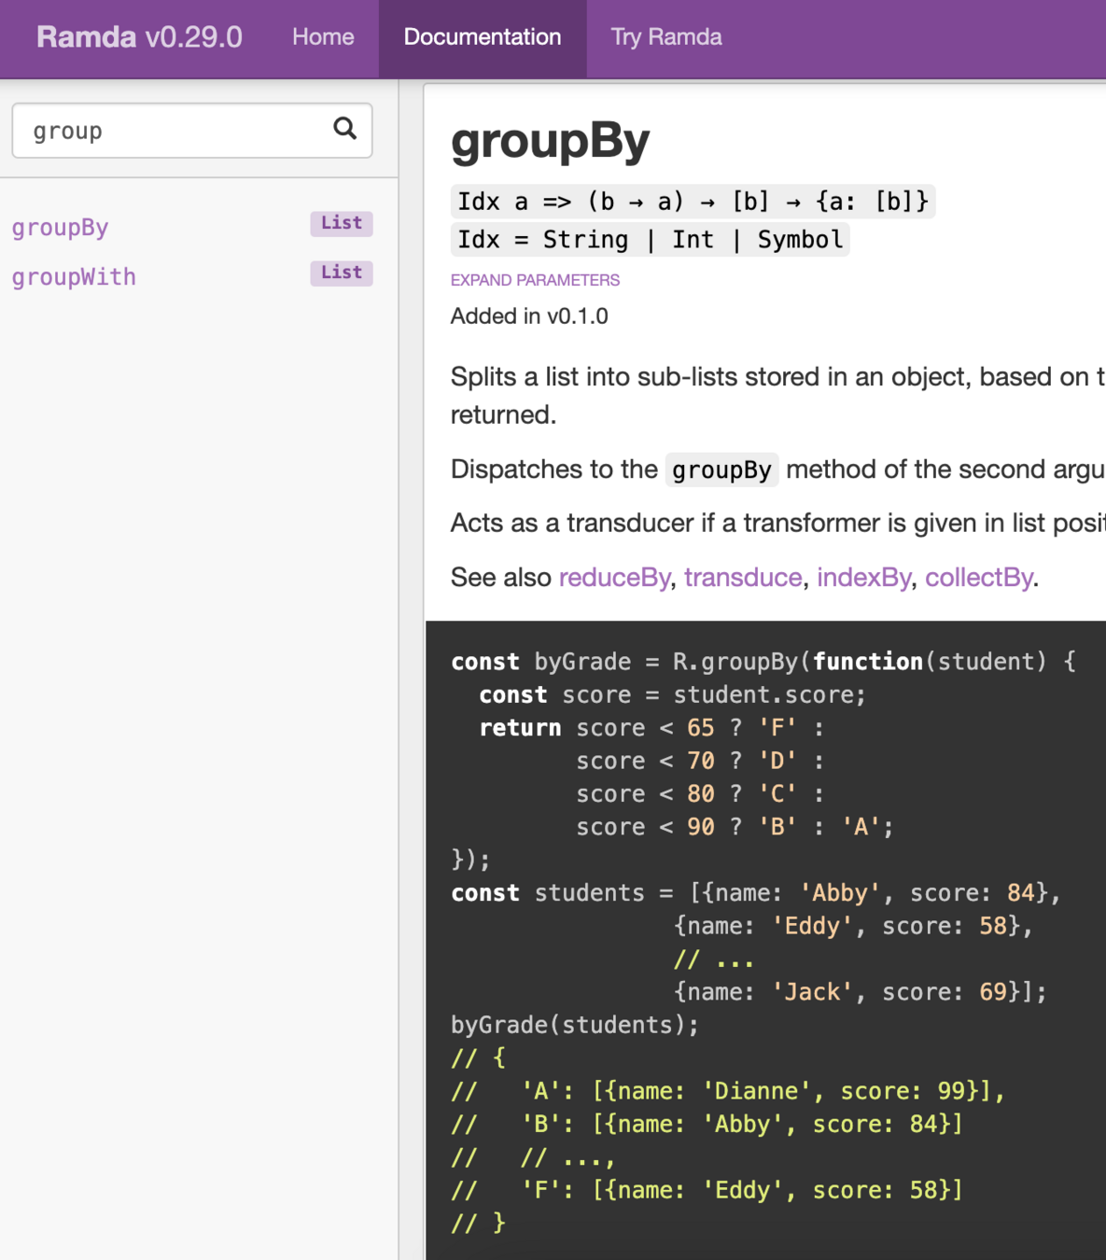Select groupWith in the sidebar list
Screen dimensions: 1106x1260
[74, 276]
